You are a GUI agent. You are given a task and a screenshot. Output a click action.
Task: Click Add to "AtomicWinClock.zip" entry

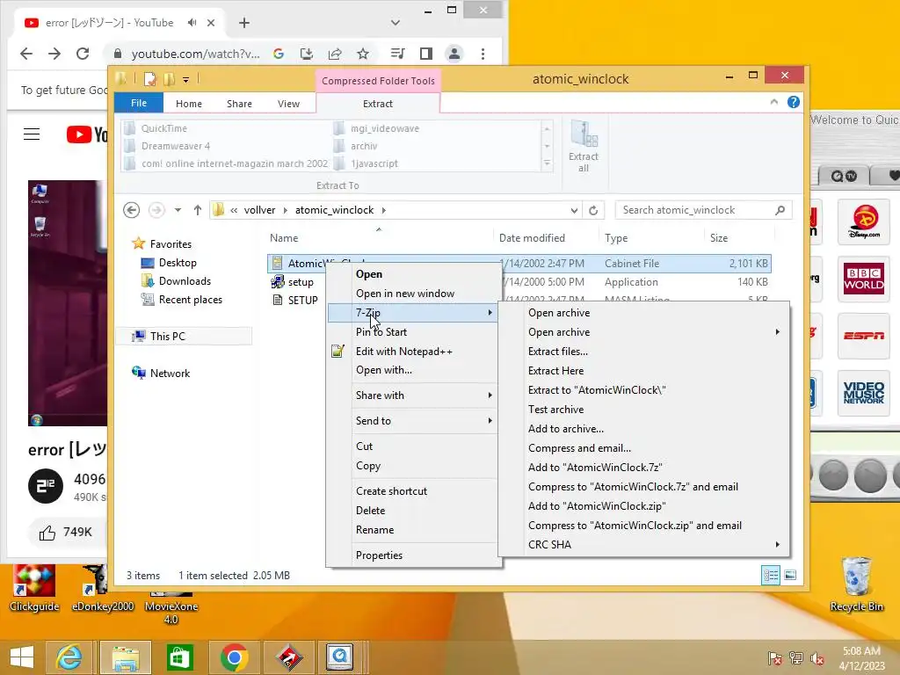tap(597, 506)
